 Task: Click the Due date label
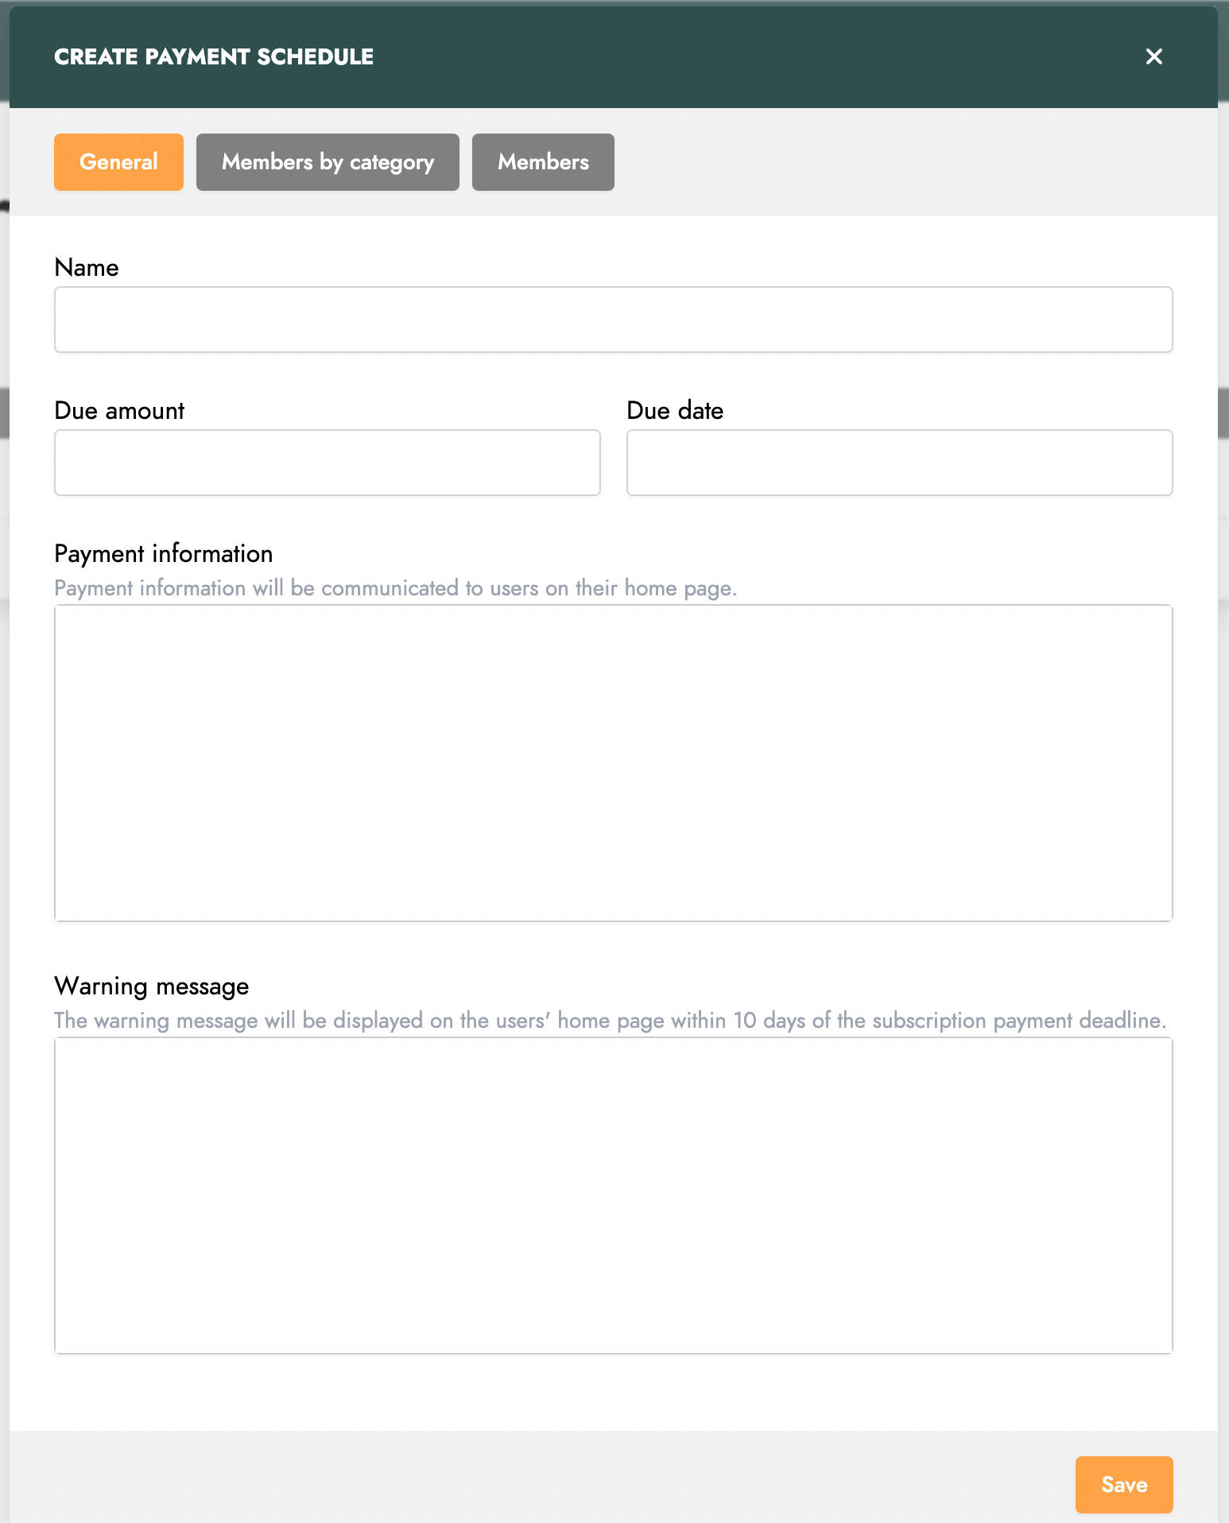tap(675, 411)
